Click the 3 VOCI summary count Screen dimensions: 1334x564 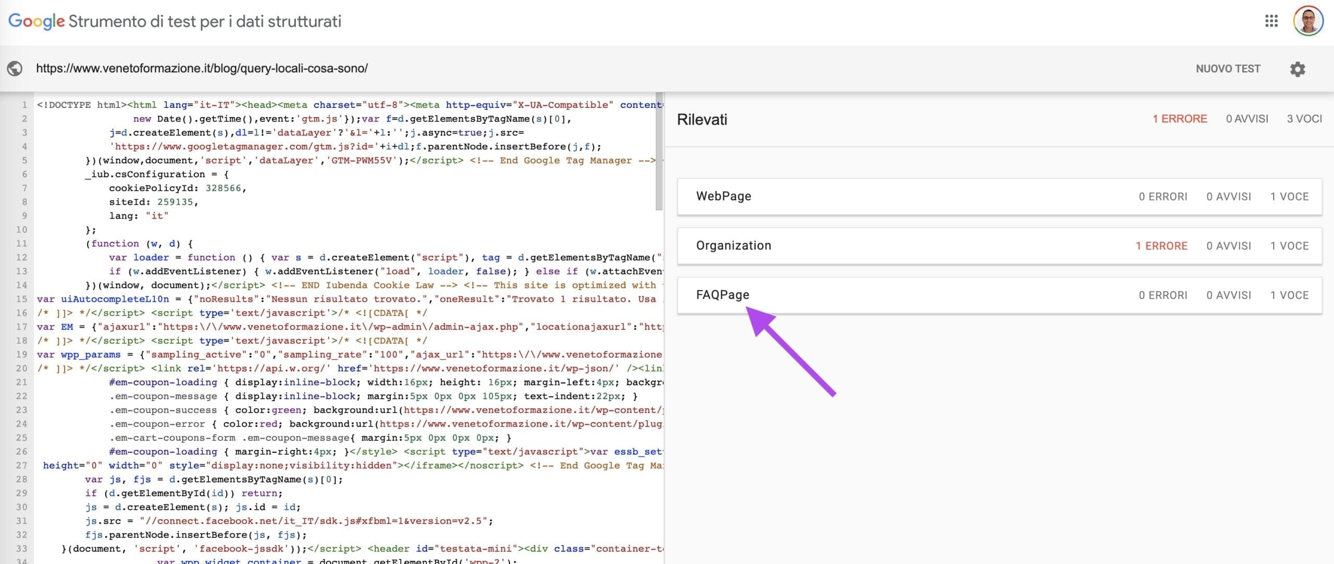(x=1304, y=119)
